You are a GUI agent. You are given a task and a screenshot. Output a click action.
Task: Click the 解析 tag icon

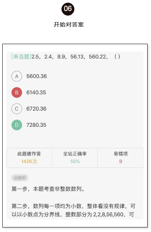(20, 178)
